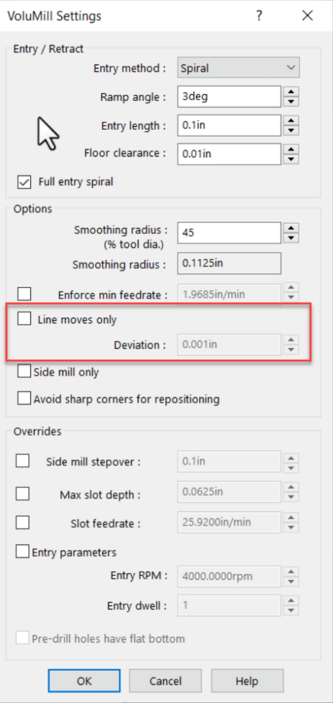Enable Side mill only option

click(x=24, y=371)
